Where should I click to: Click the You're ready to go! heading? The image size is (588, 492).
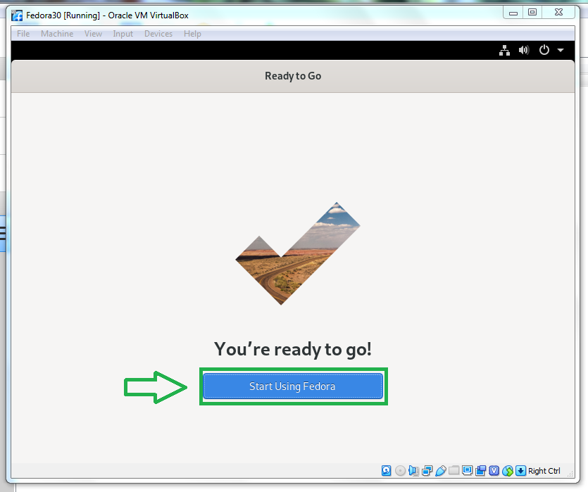click(293, 349)
